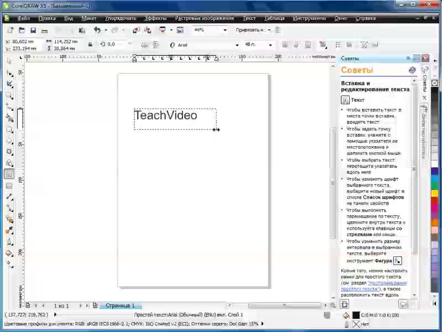
Task: Toggle italic text formatting
Action: point(296,45)
